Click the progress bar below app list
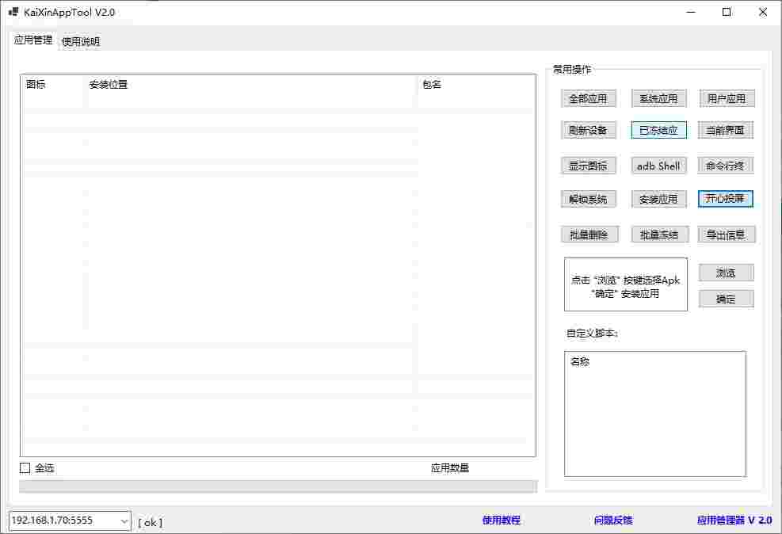Viewport: 782px width, 534px height. tap(278, 486)
